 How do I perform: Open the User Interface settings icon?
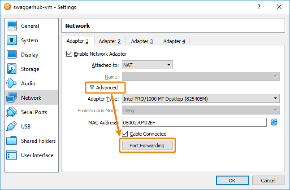click(x=12, y=155)
